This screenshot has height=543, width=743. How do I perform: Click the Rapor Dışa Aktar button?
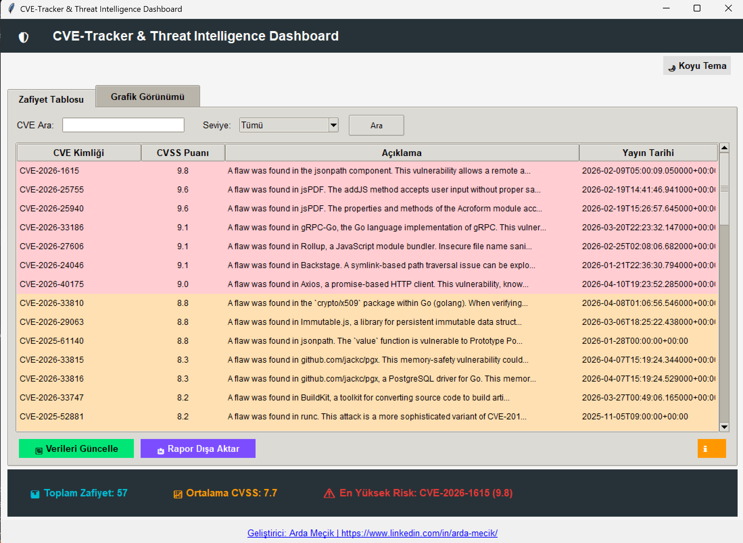pos(198,448)
